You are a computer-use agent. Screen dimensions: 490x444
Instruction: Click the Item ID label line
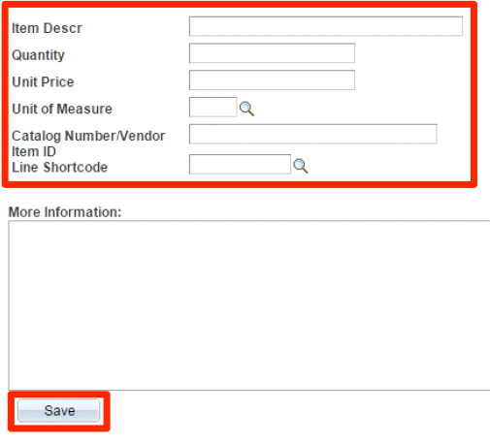34,151
